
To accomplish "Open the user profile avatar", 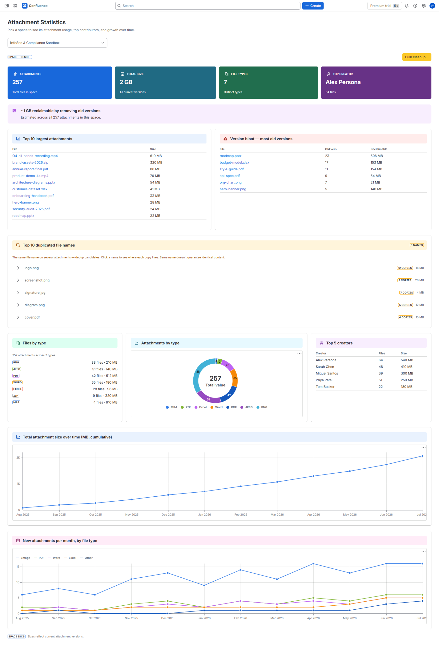I will (432, 6).
